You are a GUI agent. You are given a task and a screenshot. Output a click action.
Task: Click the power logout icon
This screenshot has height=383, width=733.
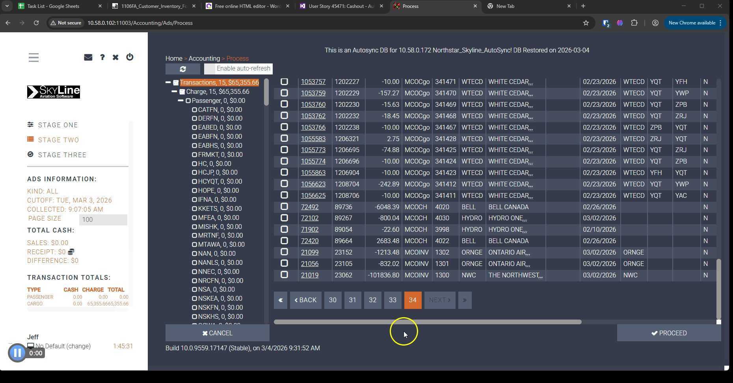click(x=130, y=57)
